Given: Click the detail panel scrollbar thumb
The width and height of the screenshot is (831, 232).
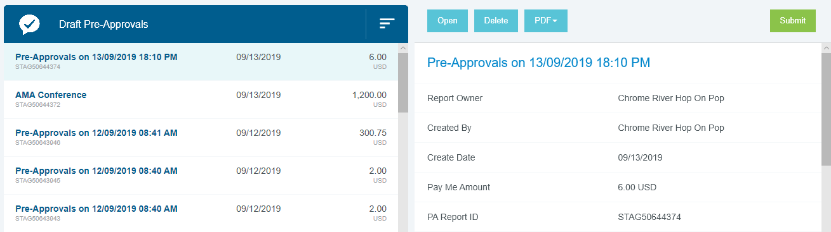Looking at the screenshot, I should point(826,109).
